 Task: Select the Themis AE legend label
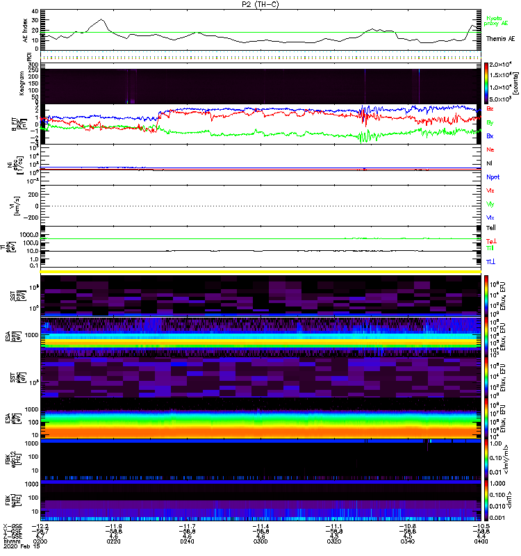(x=500, y=39)
